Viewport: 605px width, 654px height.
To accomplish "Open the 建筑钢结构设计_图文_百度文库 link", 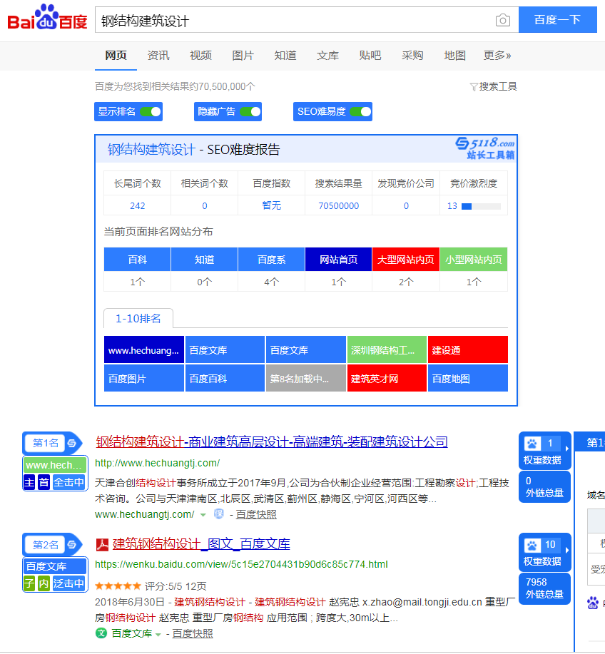I will coord(201,544).
